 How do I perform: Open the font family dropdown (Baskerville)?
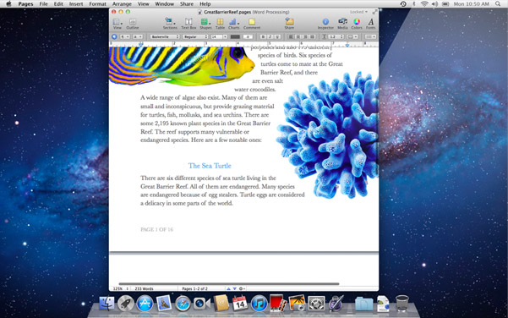point(165,36)
